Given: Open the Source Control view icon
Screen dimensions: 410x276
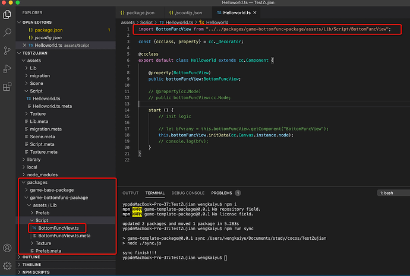Looking at the screenshot, I should tap(7, 50).
